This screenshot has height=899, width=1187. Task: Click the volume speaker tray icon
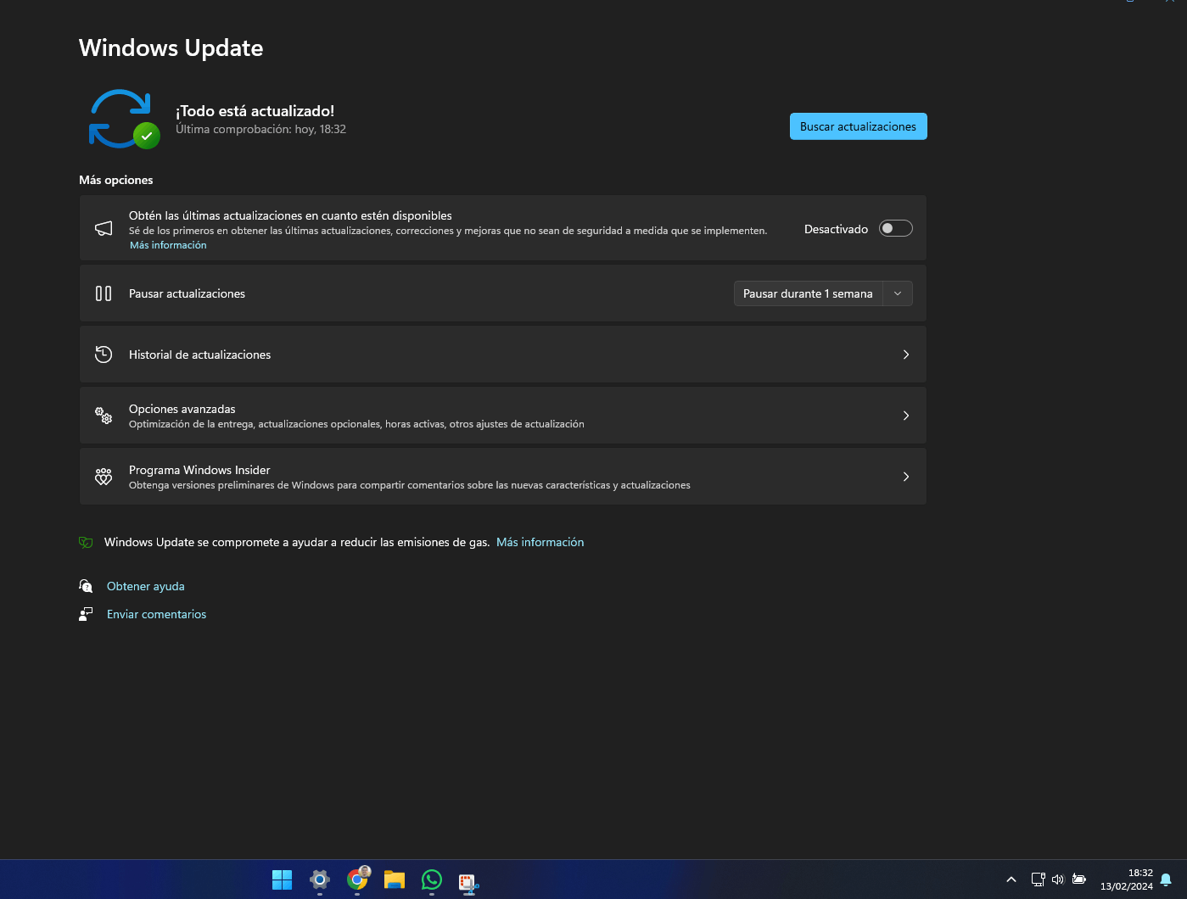click(1058, 879)
